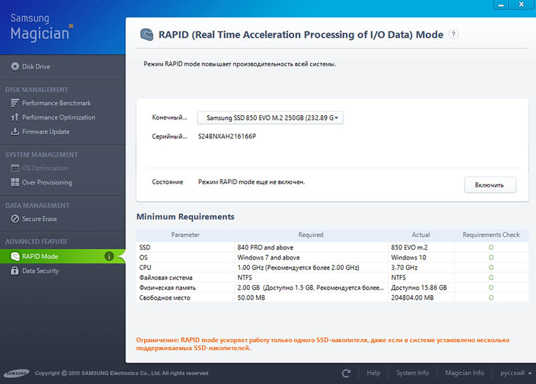The width and height of the screenshot is (536, 384).
Task: Open Firmware Update download icon
Action: [x=15, y=131]
